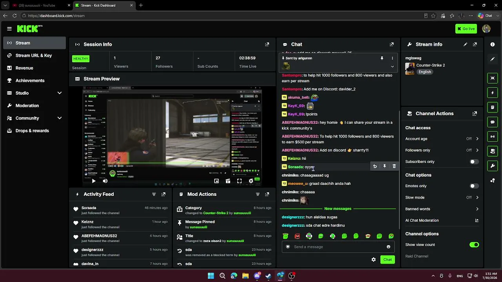Open the user profile avatar menu
The width and height of the screenshot is (502, 282).
[x=486, y=29]
